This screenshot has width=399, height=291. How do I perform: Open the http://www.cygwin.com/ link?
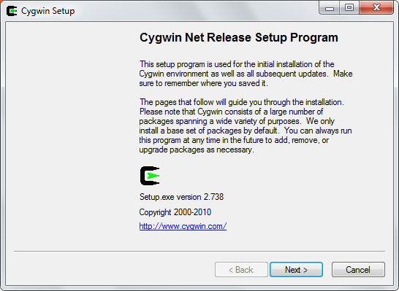(x=183, y=226)
